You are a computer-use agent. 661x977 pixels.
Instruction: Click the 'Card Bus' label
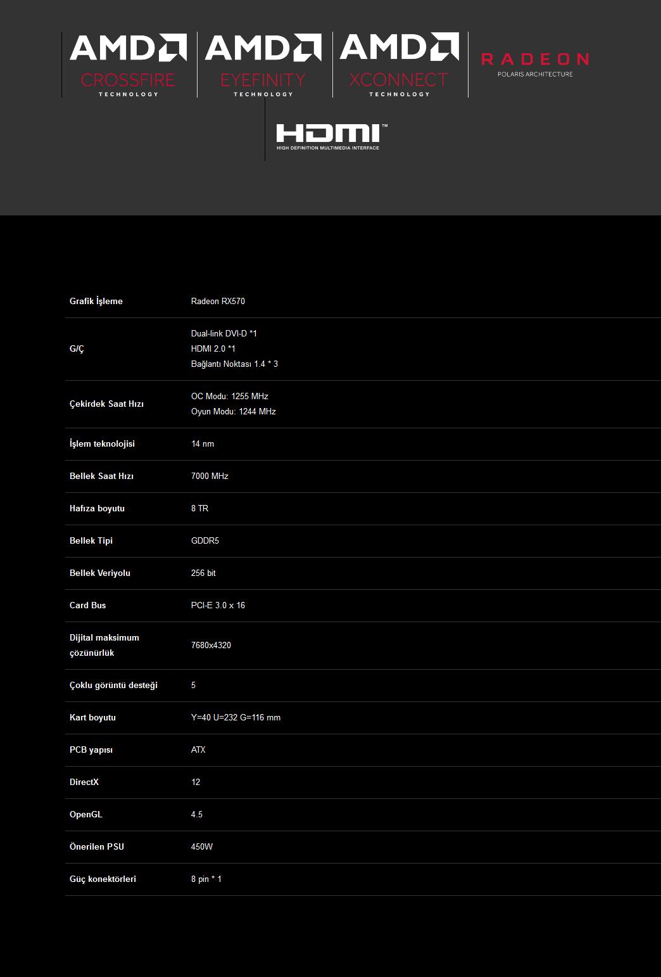[x=88, y=605]
